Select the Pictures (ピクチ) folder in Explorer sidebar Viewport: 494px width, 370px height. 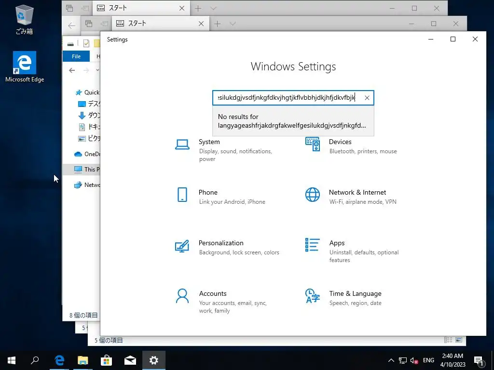(x=89, y=138)
